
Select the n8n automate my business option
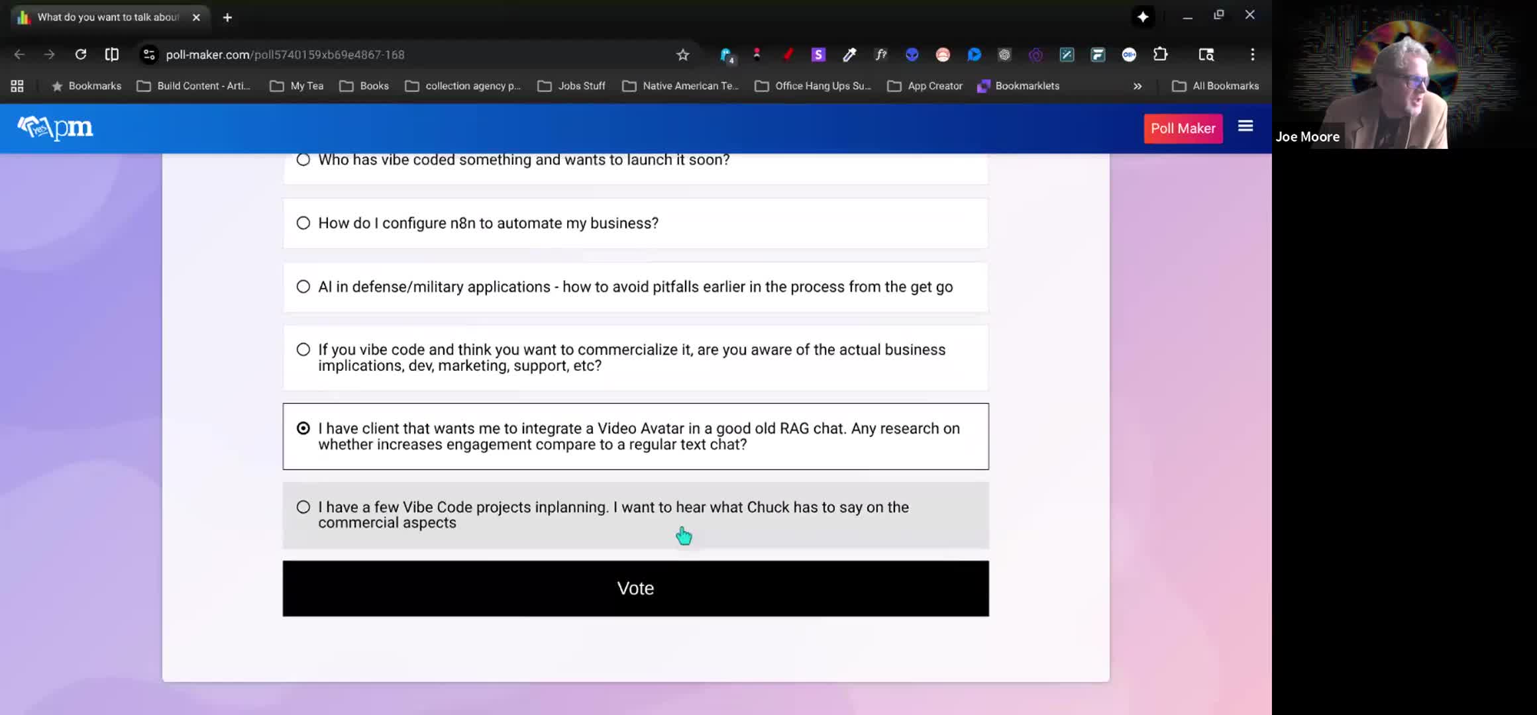[x=303, y=223]
